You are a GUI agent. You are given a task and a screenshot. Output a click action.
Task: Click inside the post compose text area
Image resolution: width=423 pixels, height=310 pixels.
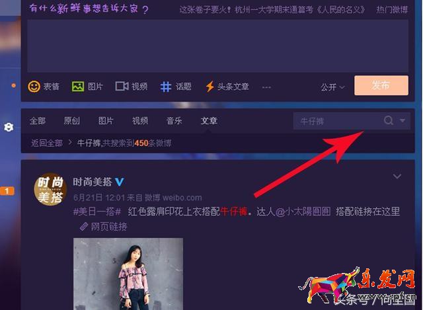pos(218,46)
